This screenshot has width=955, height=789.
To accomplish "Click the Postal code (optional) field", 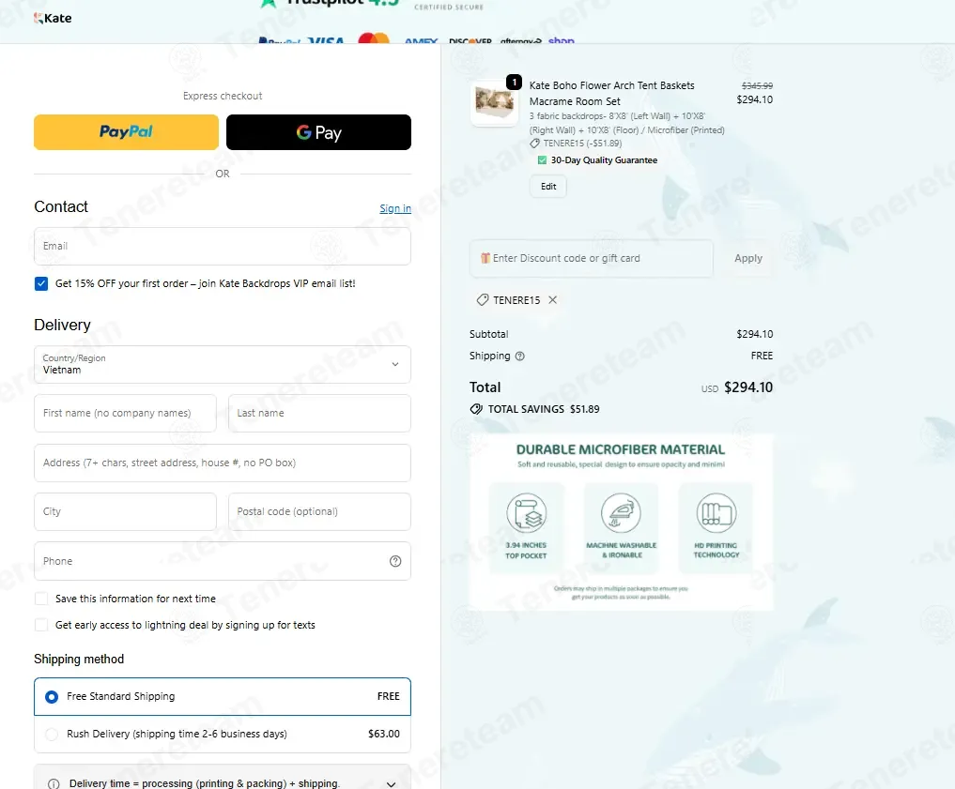I will (319, 511).
